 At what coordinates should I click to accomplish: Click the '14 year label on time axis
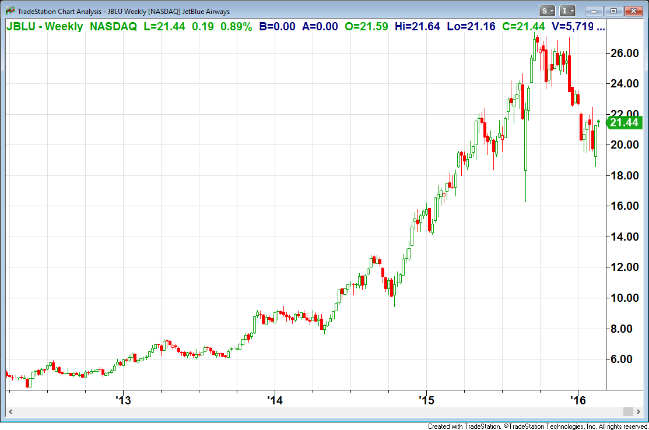tap(275, 400)
